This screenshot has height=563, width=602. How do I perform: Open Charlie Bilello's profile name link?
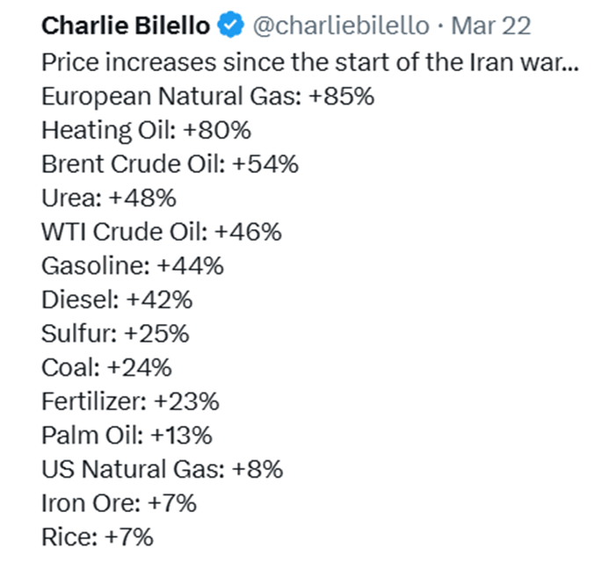(x=127, y=26)
